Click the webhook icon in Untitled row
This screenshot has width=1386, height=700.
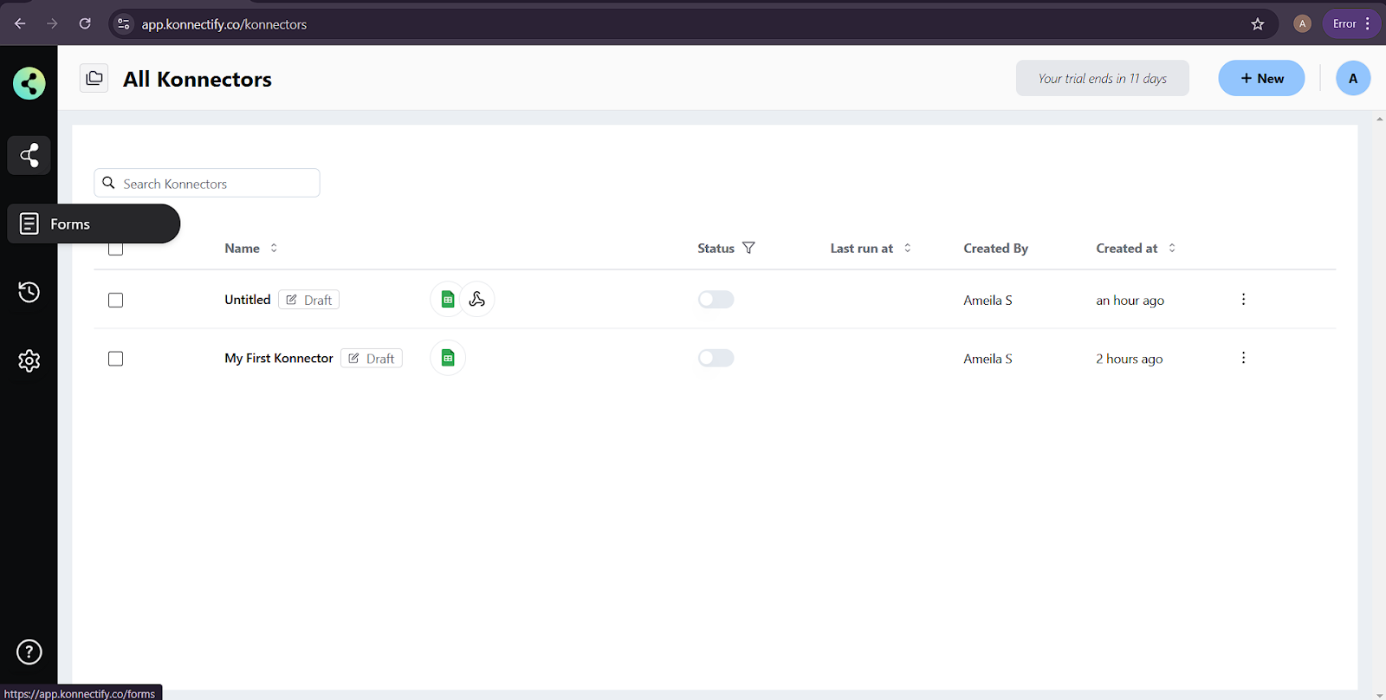click(476, 300)
